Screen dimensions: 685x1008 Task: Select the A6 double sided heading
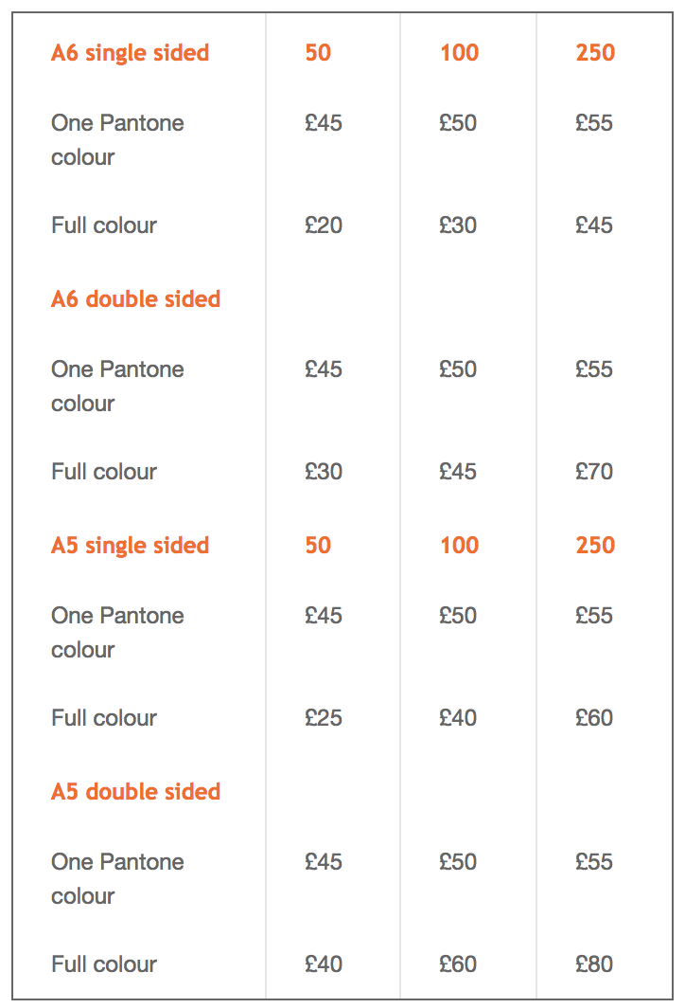pyautogui.click(x=136, y=299)
